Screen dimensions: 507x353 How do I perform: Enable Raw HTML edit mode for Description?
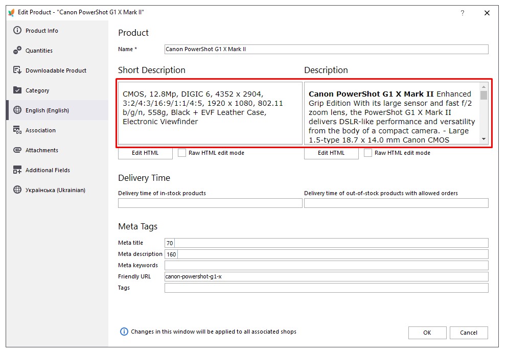[x=368, y=153]
